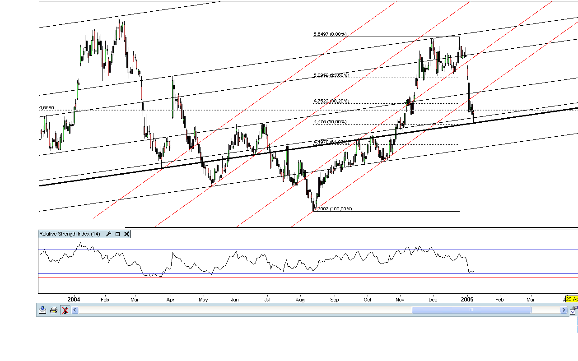Click the Nov month axis label

(x=400, y=300)
